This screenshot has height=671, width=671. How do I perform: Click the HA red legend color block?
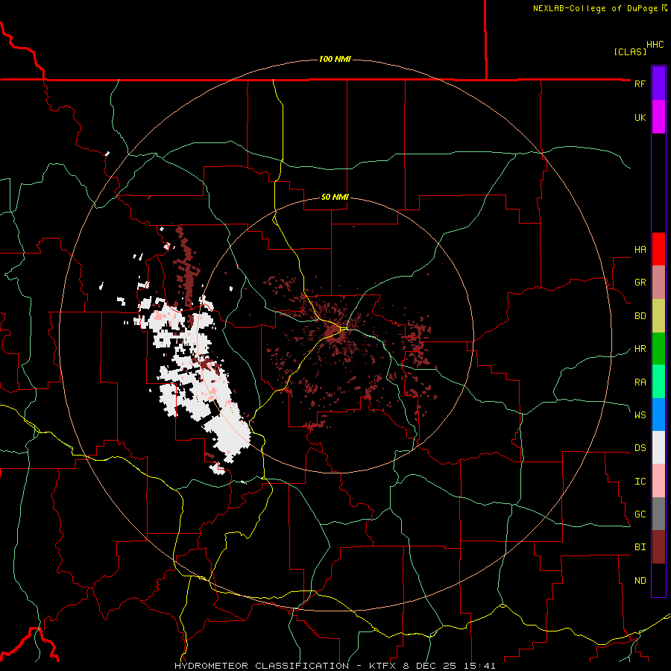pyautogui.click(x=658, y=249)
